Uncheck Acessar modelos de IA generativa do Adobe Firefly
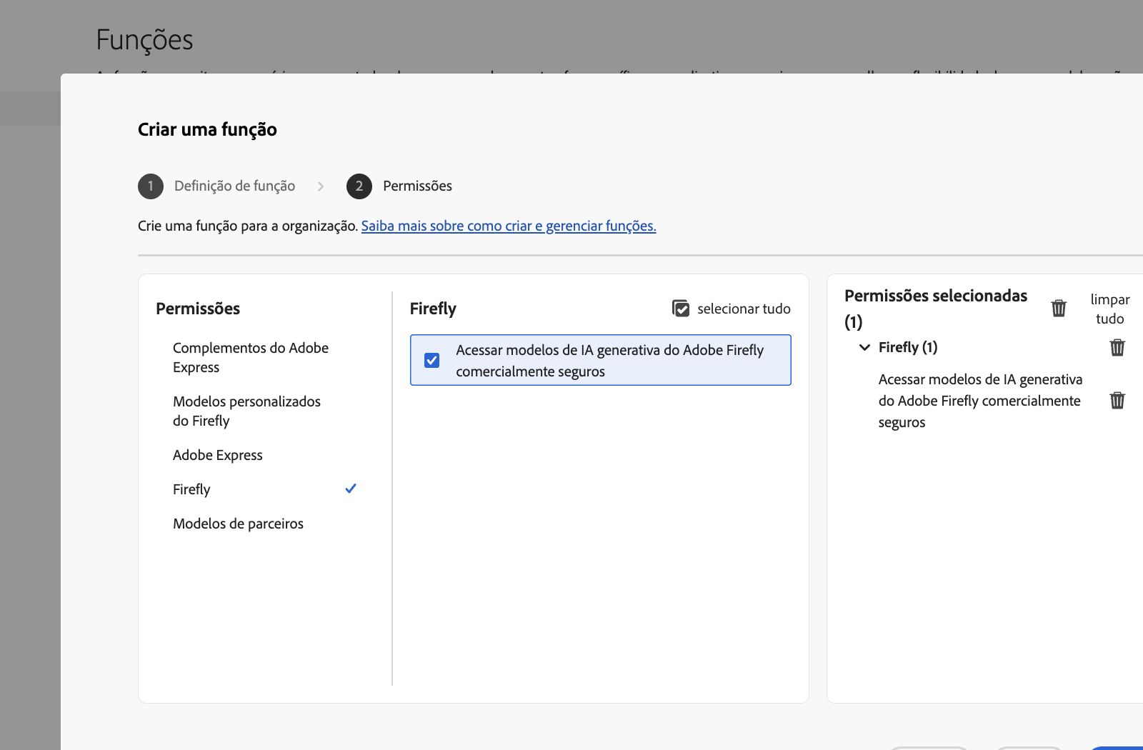1143x750 pixels. point(431,360)
